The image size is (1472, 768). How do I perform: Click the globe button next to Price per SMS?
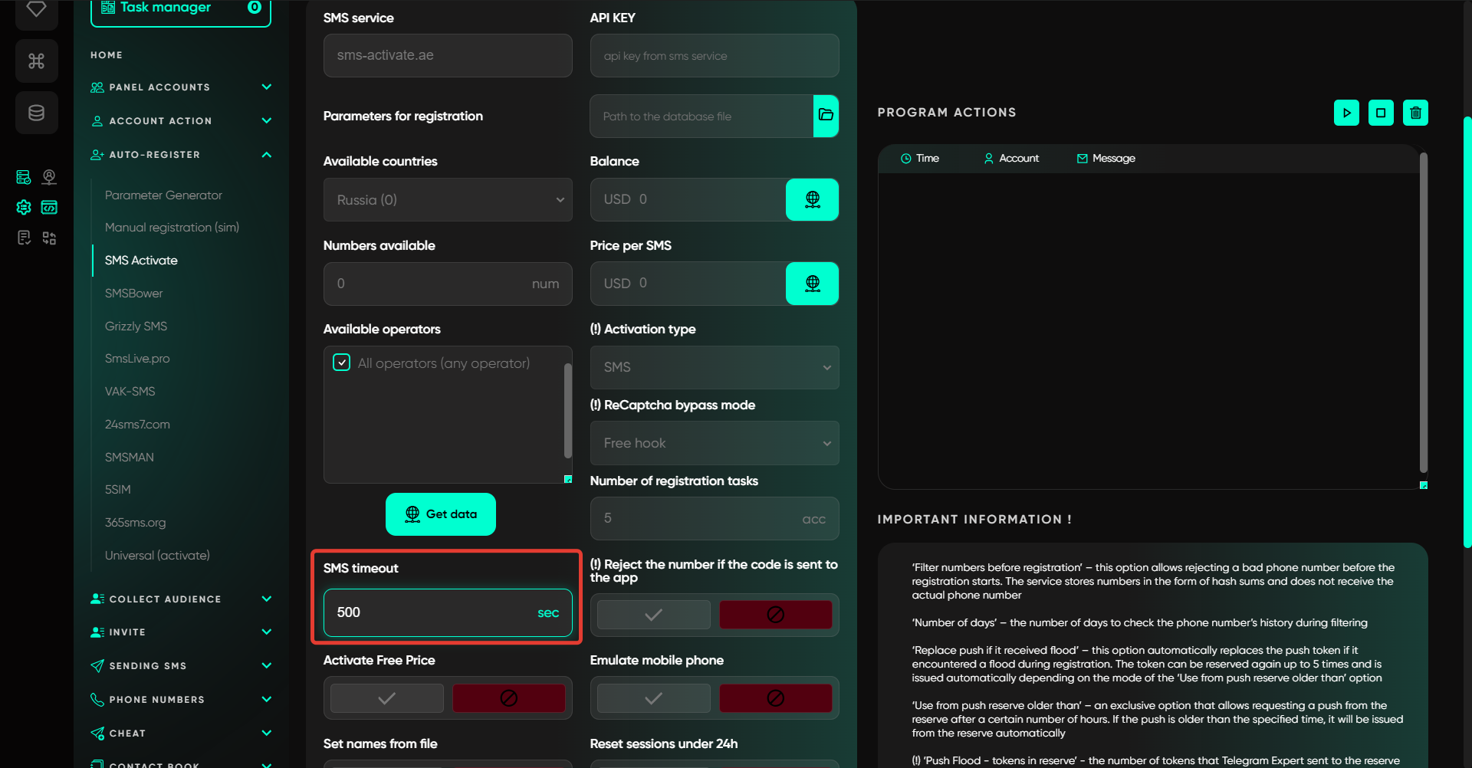(812, 284)
